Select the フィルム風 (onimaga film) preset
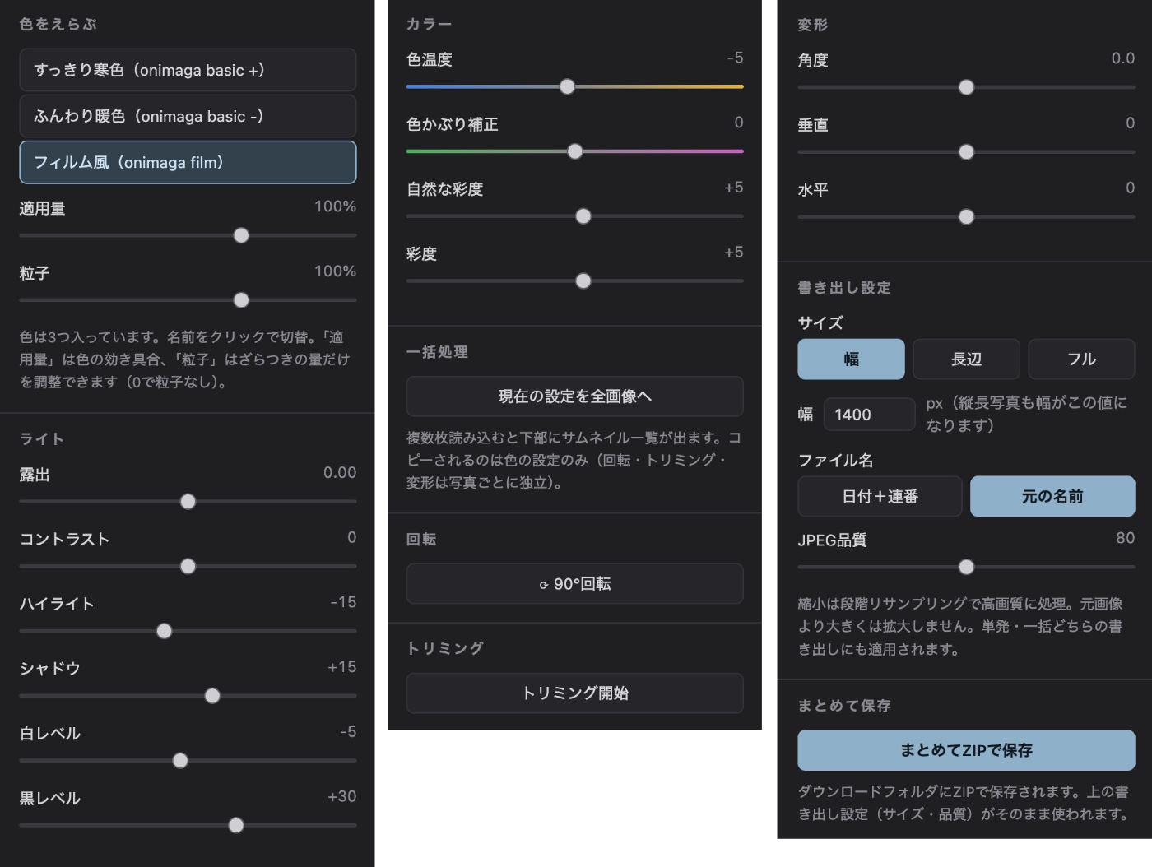 pos(188,162)
